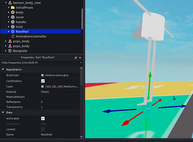Expand the body tree node

8,12
